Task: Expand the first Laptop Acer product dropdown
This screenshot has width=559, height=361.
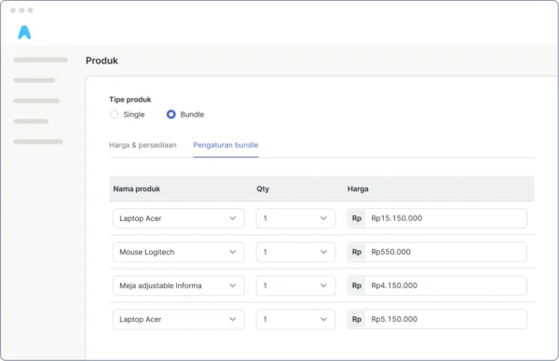Action: [x=179, y=218]
